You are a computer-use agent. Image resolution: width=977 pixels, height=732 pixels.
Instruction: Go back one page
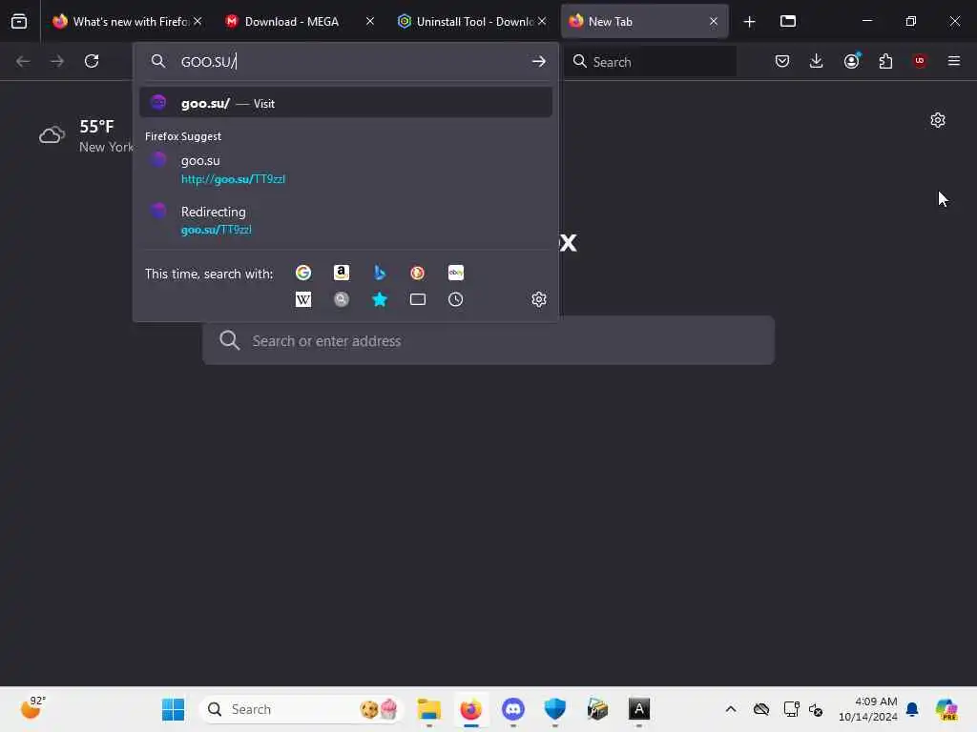point(23,61)
